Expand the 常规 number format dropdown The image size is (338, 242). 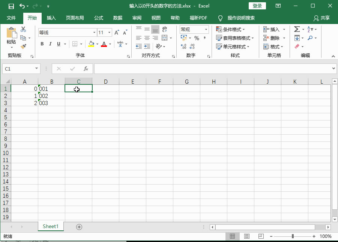click(x=206, y=29)
